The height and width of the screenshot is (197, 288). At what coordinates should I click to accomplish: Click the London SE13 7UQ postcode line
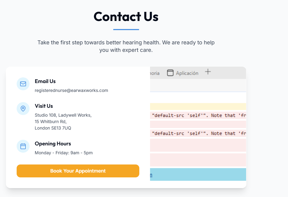coord(53,128)
